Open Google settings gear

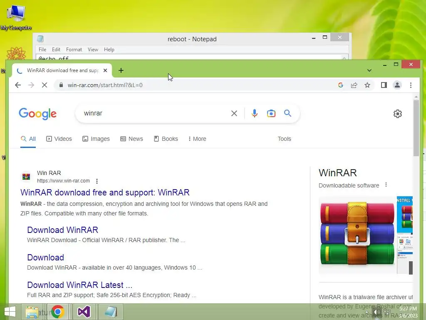coord(398,114)
